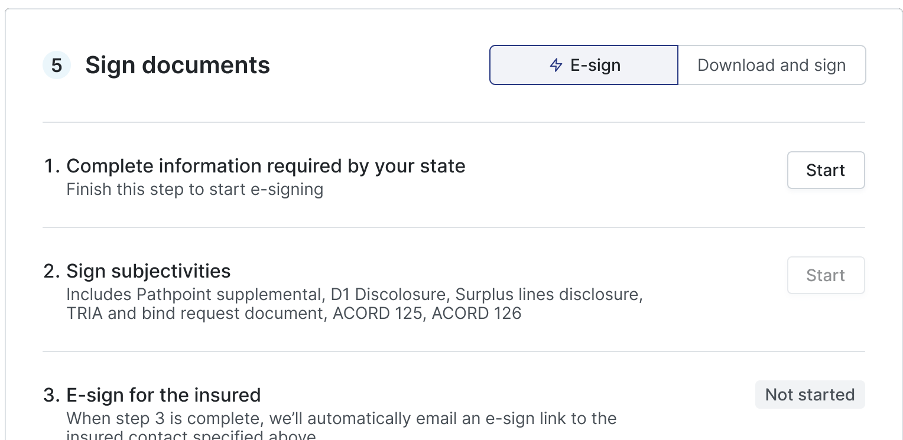Select "Complete information required by your state" title

pyautogui.click(x=265, y=166)
